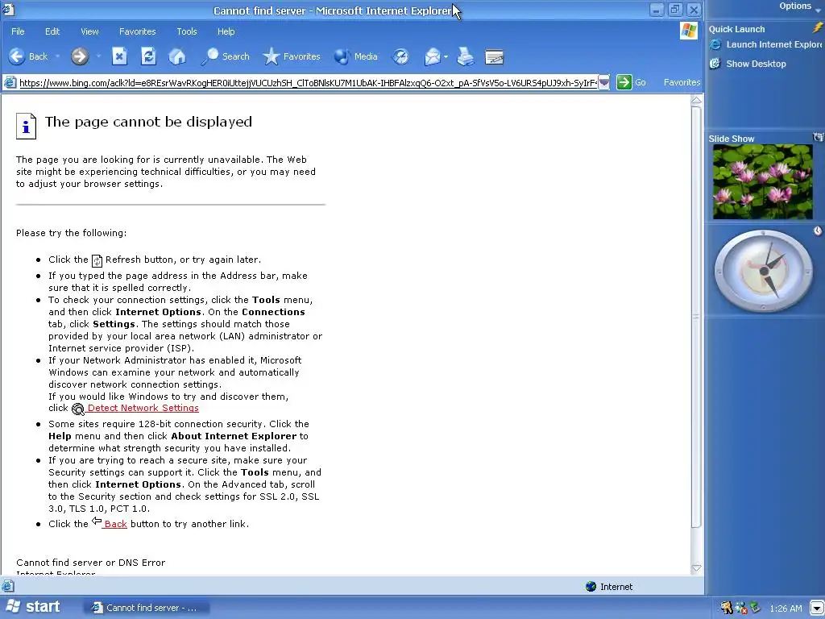825x619 pixels.
Task: Click the Forward arrow toolbar button
Action: (x=80, y=56)
